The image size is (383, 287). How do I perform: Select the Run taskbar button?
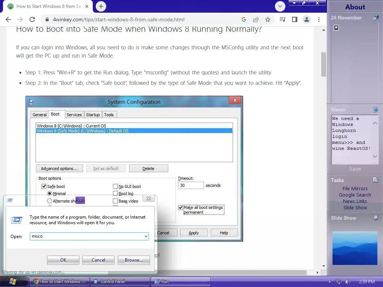point(180,281)
